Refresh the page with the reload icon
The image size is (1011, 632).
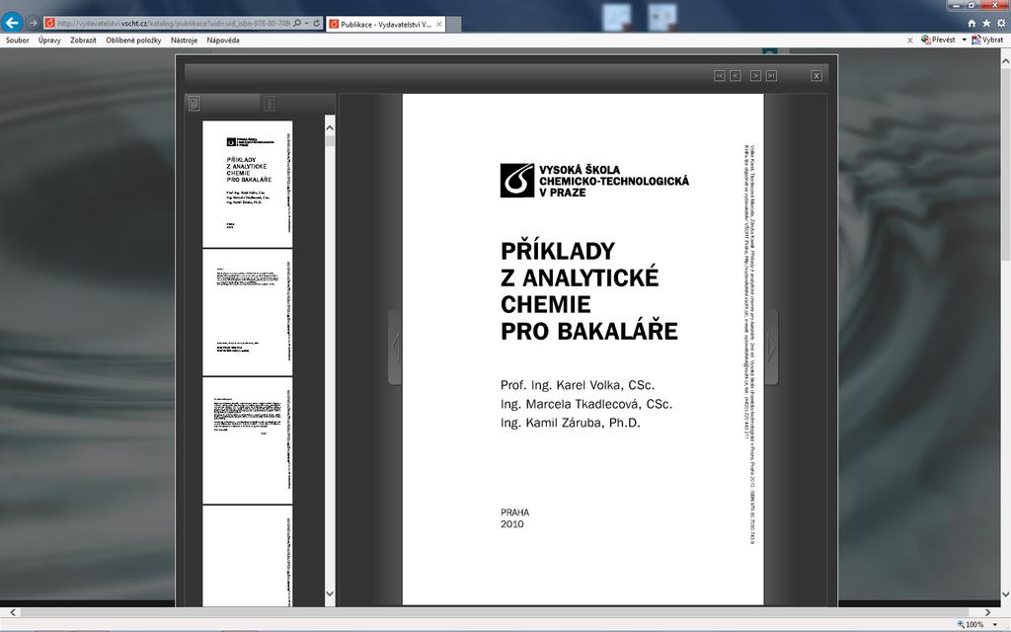tap(317, 24)
